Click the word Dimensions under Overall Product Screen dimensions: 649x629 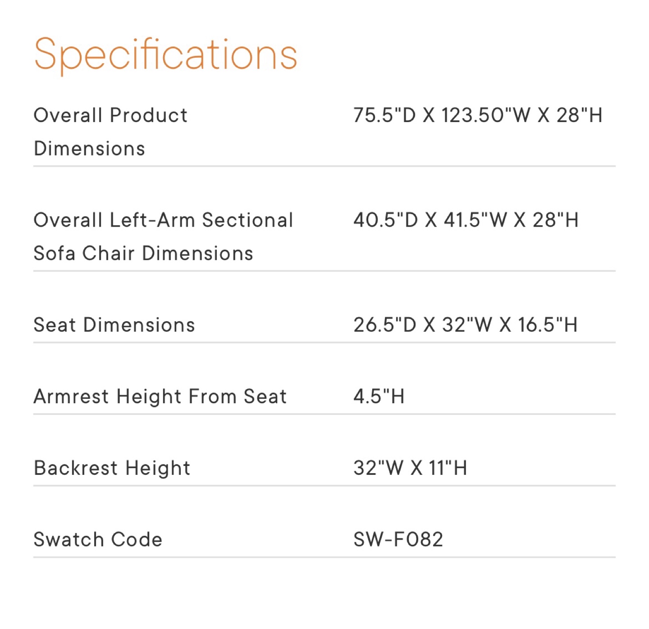(89, 149)
